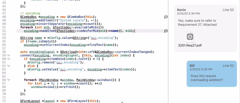Screen dimensions: 240x103
Task: Click 'Requirement 27. Attached' text in Kevin's comment
Action: [197, 25]
